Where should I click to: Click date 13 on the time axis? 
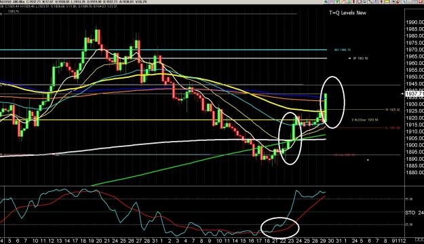59,241
